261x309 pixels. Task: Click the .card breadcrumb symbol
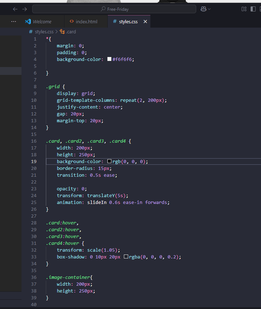pyautogui.click(x=71, y=32)
